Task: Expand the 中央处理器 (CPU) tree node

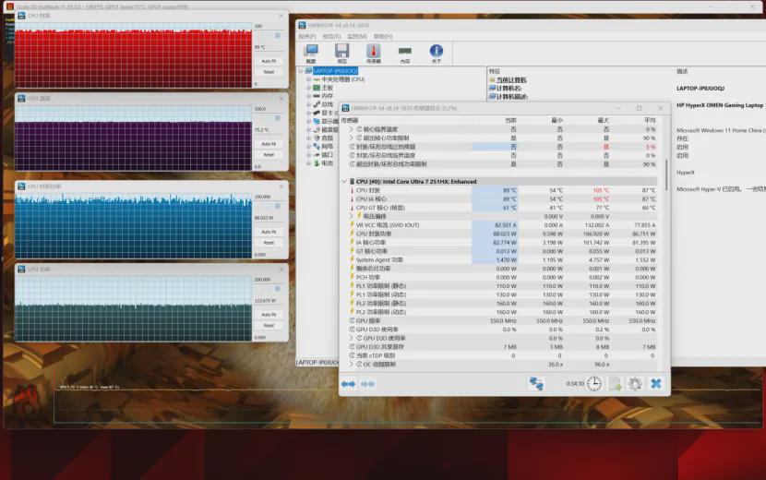Action: [309, 79]
